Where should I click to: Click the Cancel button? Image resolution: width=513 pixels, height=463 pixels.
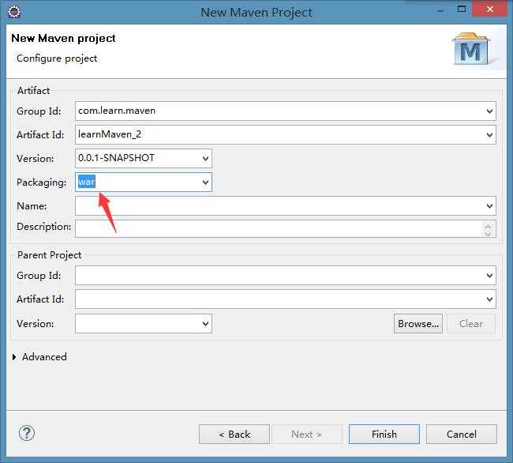tap(462, 435)
